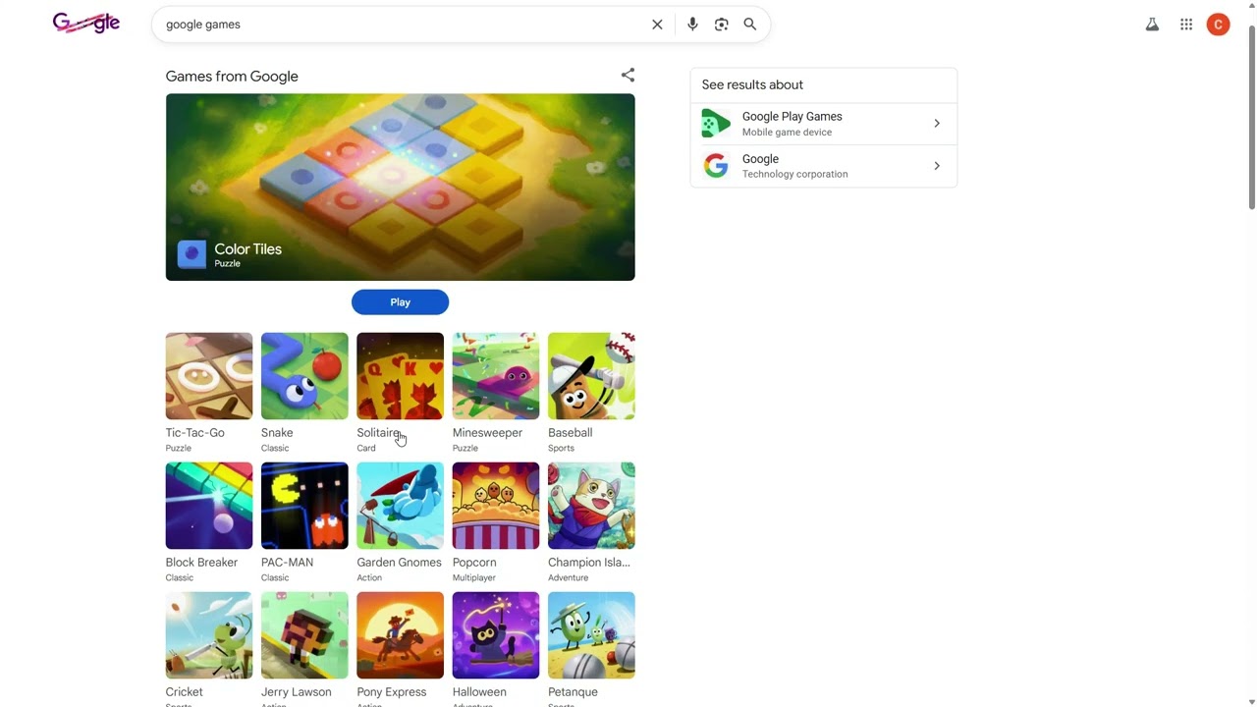Open the Petanque game icon
Screen dimensions: 1257x707
tap(591, 635)
